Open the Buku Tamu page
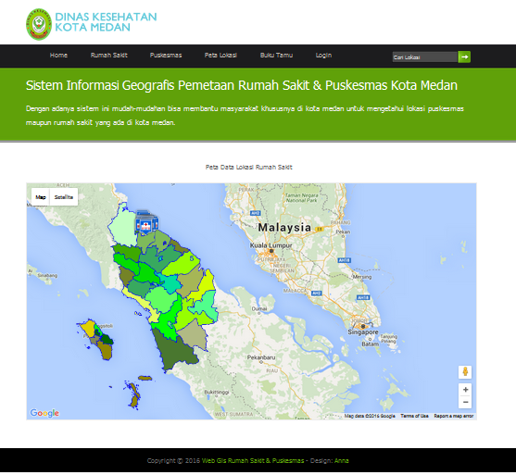 click(276, 56)
